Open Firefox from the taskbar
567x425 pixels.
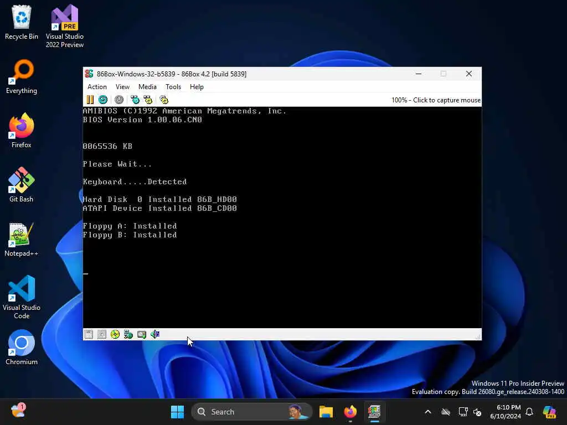pyautogui.click(x=350, y=412)
